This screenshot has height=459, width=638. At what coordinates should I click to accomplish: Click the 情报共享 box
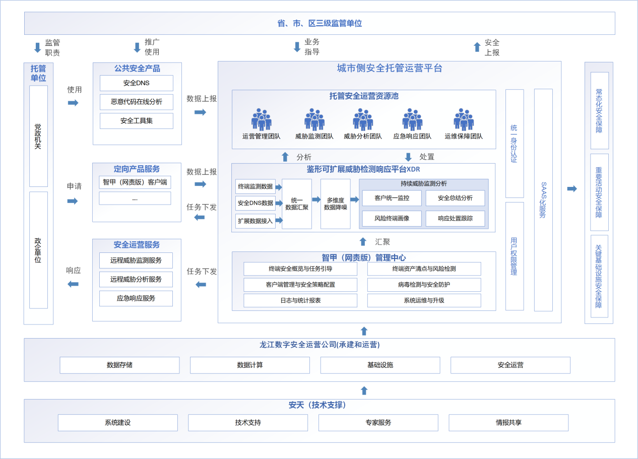[508, 423]
